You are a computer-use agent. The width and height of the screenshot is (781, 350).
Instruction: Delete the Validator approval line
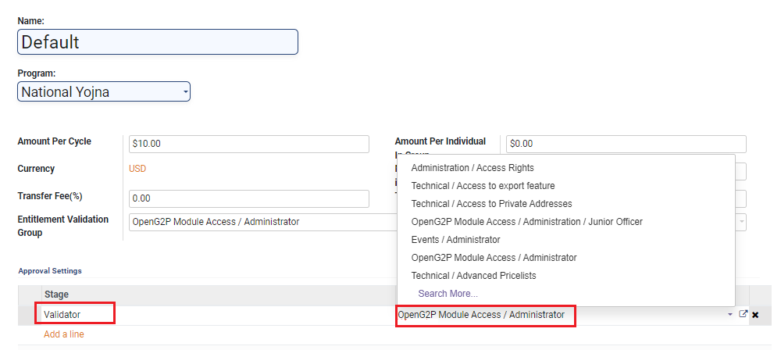coord(755,315)
